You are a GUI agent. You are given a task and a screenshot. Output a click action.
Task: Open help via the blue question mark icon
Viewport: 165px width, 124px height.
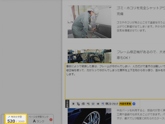[134, 104]
